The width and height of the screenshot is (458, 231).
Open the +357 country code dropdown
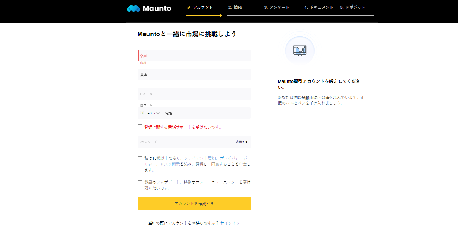tap(153, 113)
